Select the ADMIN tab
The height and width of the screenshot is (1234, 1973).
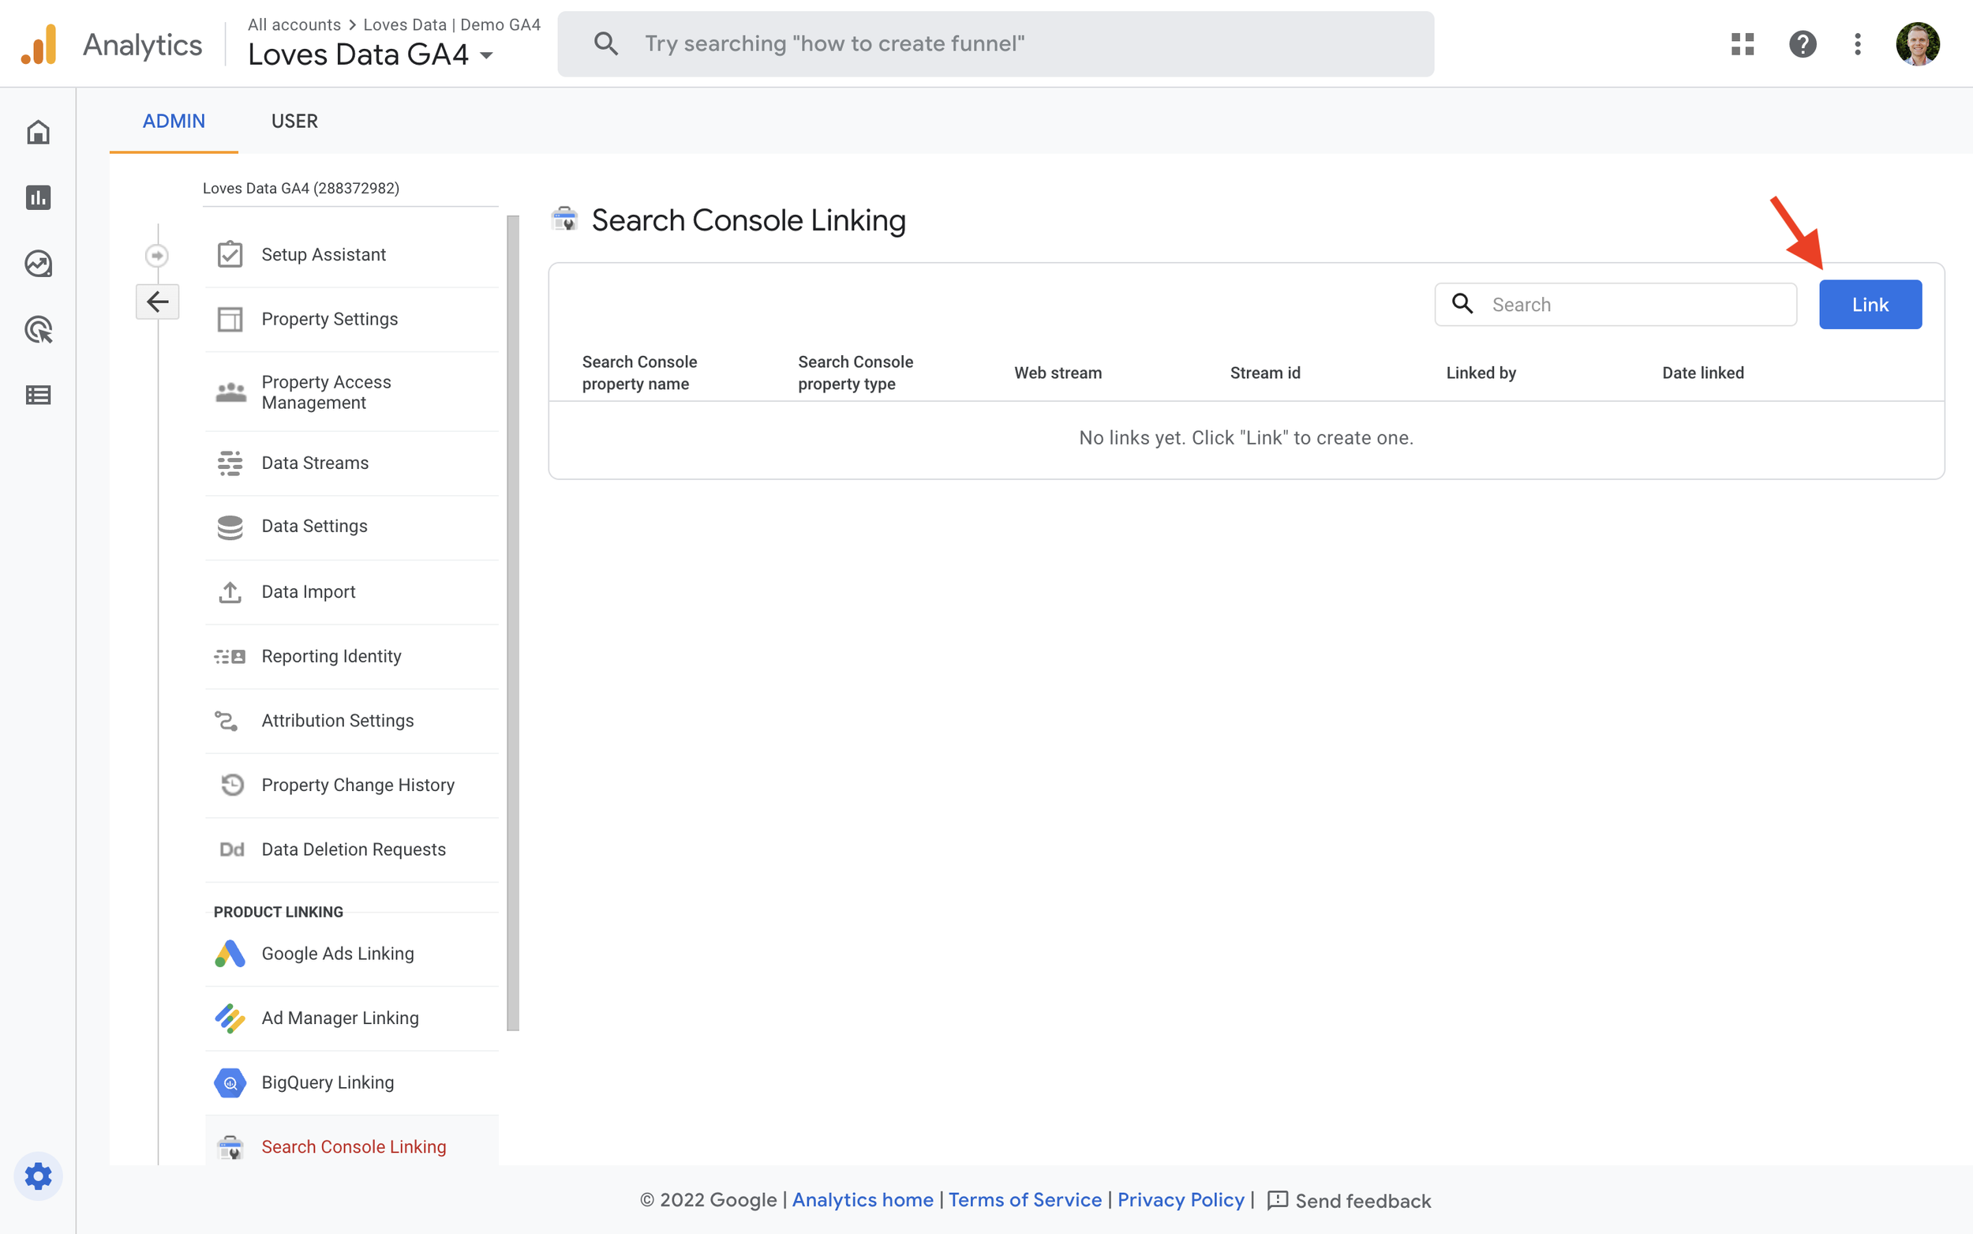pos(174,121)
